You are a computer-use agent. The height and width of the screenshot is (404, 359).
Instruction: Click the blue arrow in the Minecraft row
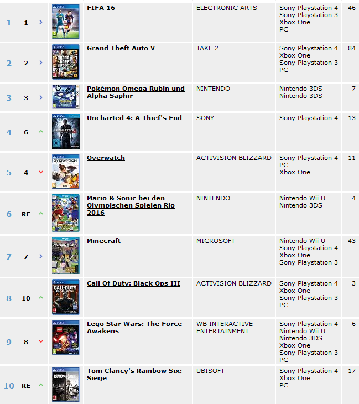41,256
